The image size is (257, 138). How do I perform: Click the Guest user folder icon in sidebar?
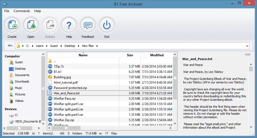click(x=11, y=62)
